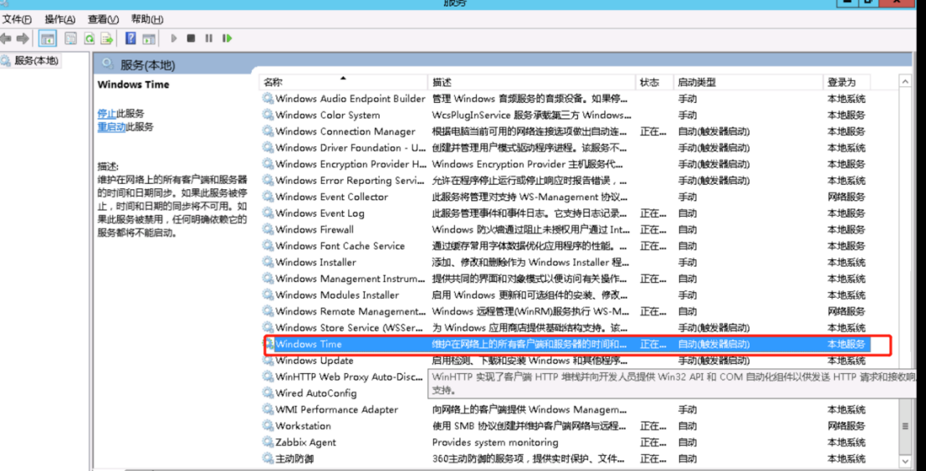Click the gear icon of Workstation service
Image resolution: width=926 pixels, height=471 pixels.
click(x=269, y=426)
